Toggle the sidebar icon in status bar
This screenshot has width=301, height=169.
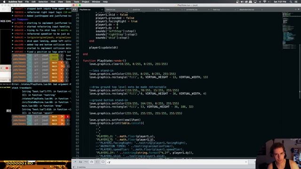[x=74, y=167]
